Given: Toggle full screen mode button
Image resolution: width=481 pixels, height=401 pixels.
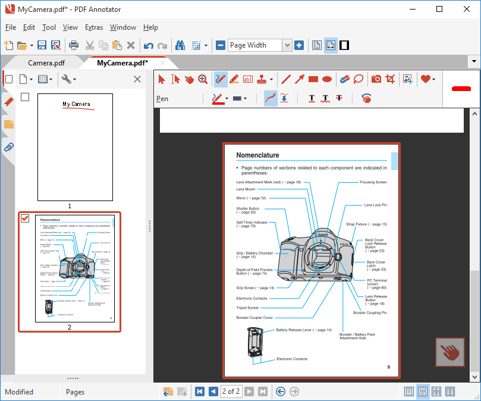Looking at the screenshot, I should [x=344, y=45].
